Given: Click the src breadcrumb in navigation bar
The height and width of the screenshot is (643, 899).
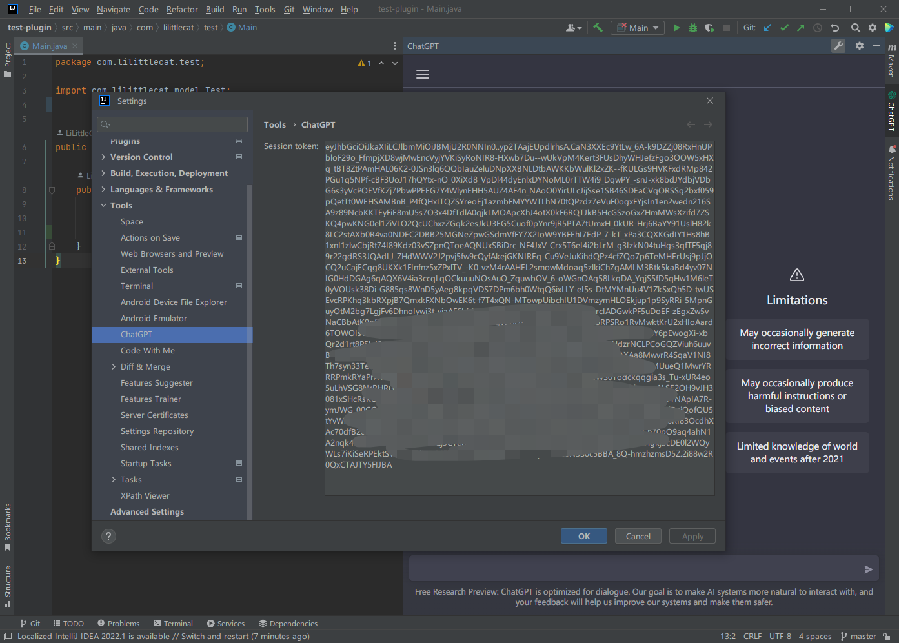Looking at the screenshot, I should pos(67,28).
